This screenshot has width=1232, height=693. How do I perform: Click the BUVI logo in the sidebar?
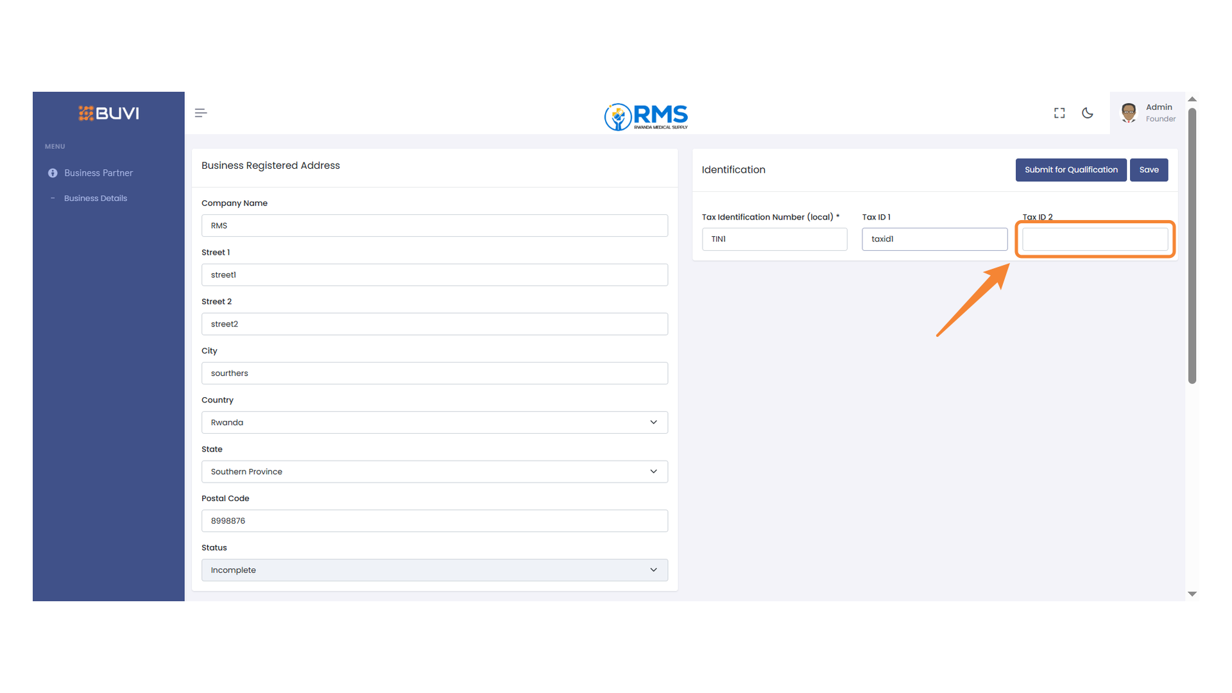coord(108,113)
